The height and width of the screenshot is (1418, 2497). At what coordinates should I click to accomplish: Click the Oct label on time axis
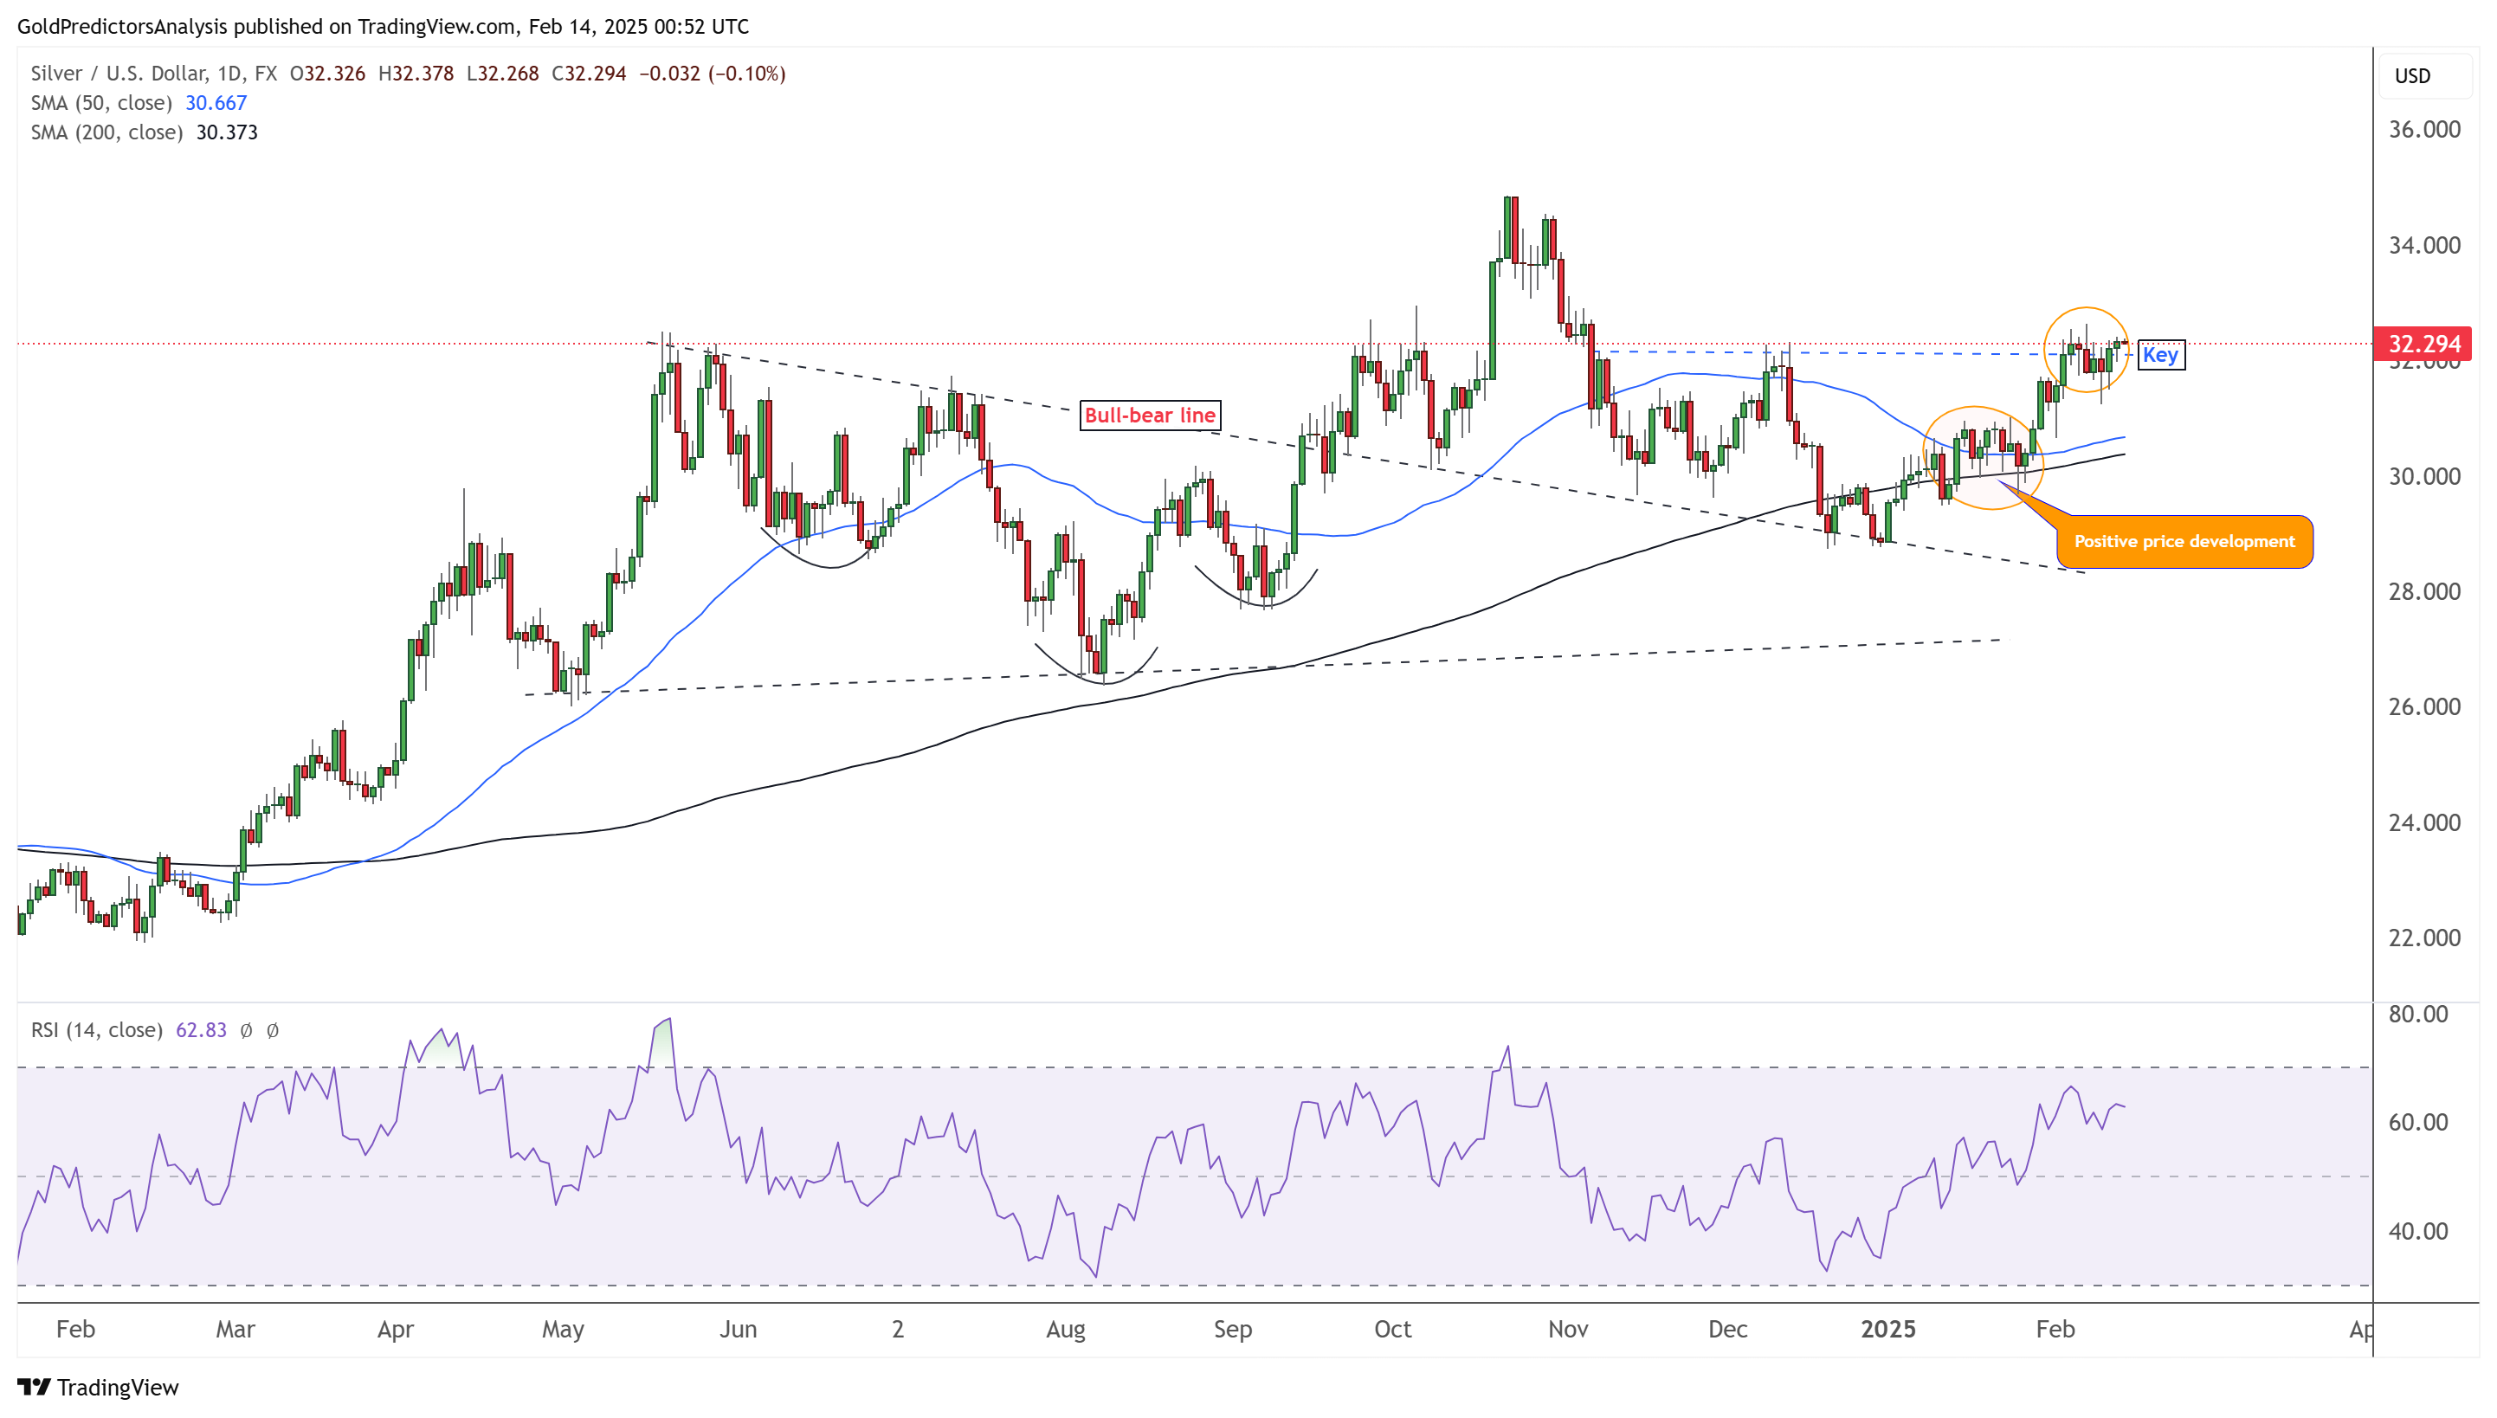pos(1392,1330)
